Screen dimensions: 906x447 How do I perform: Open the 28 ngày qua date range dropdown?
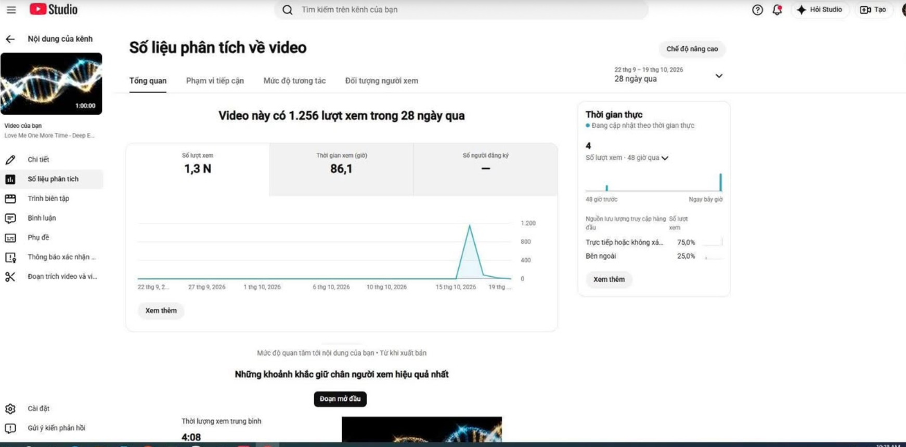[668, 75]
